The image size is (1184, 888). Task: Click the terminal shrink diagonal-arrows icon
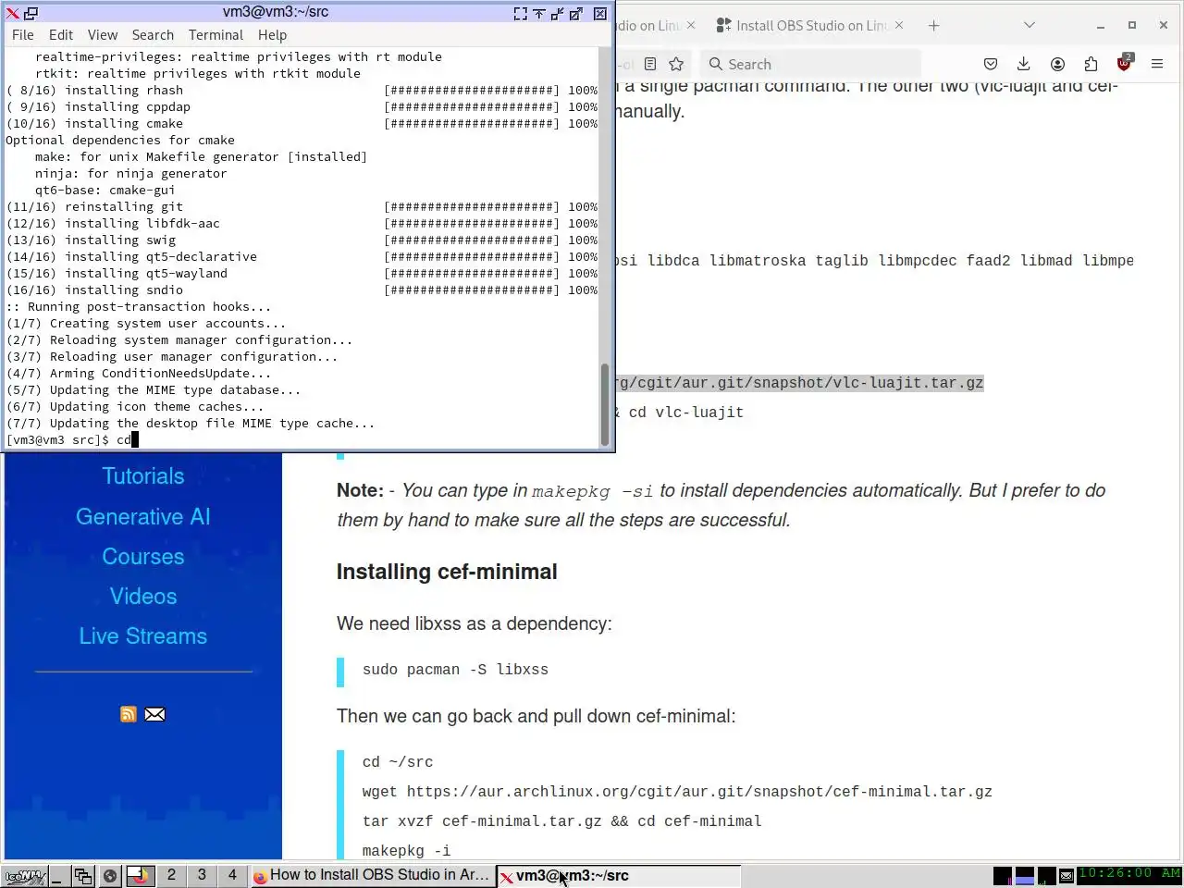tap(558, 13)
